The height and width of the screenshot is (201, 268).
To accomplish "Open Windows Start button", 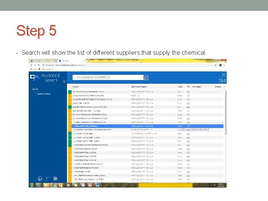I will 32,185.
